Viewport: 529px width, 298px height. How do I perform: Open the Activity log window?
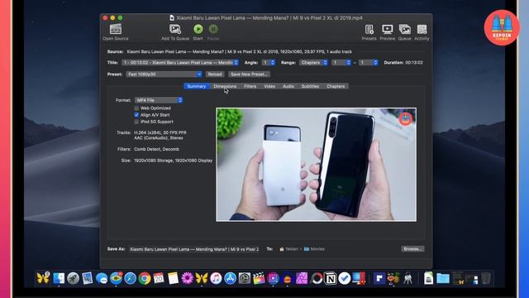pyautogui.click(x=422, y=30)
